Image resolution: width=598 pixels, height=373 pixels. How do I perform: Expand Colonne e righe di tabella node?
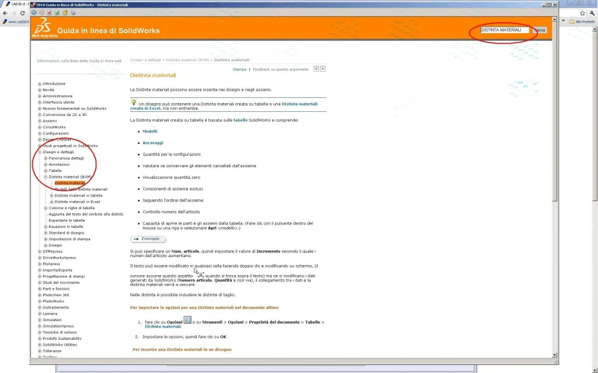click(x=46, y=208)
